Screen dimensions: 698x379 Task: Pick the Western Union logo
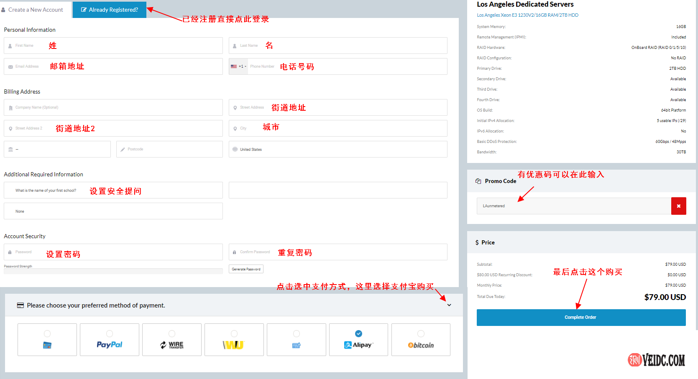pos(233,345)
